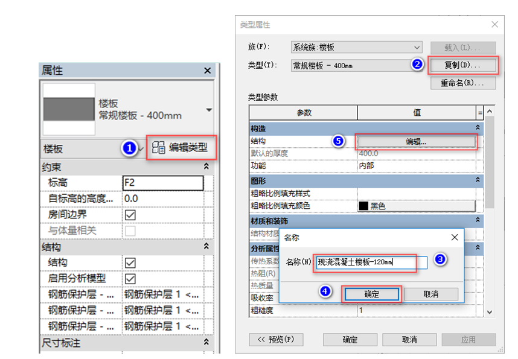Click the 编辑... button for structure
The width and height of the screenshot is (518, 359).
[417, 142]
